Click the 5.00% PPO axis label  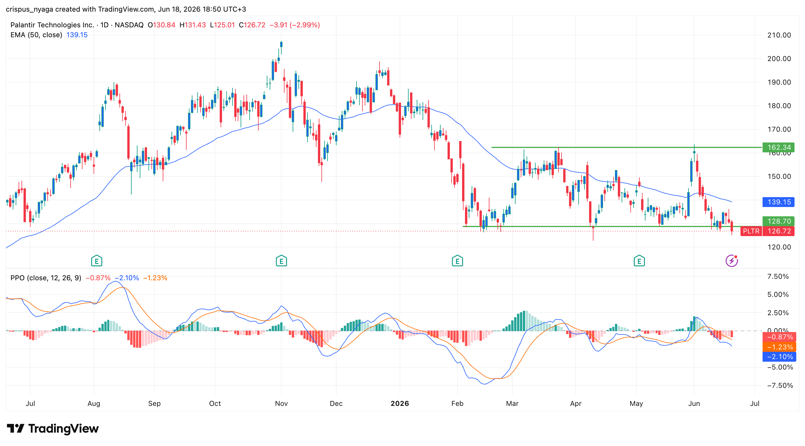[778, 295]
